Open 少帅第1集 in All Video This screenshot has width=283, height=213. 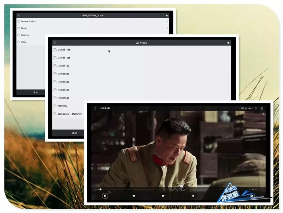coord(63,66)
